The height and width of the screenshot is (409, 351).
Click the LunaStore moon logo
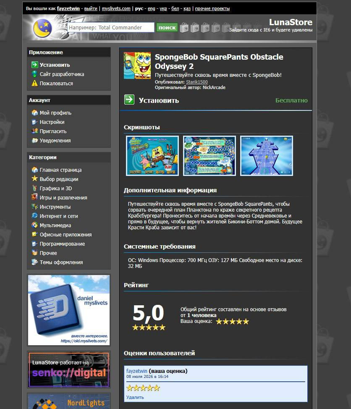tap(42, 28)
